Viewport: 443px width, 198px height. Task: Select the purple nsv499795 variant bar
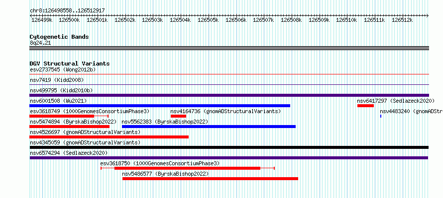(x=229, y=95)
